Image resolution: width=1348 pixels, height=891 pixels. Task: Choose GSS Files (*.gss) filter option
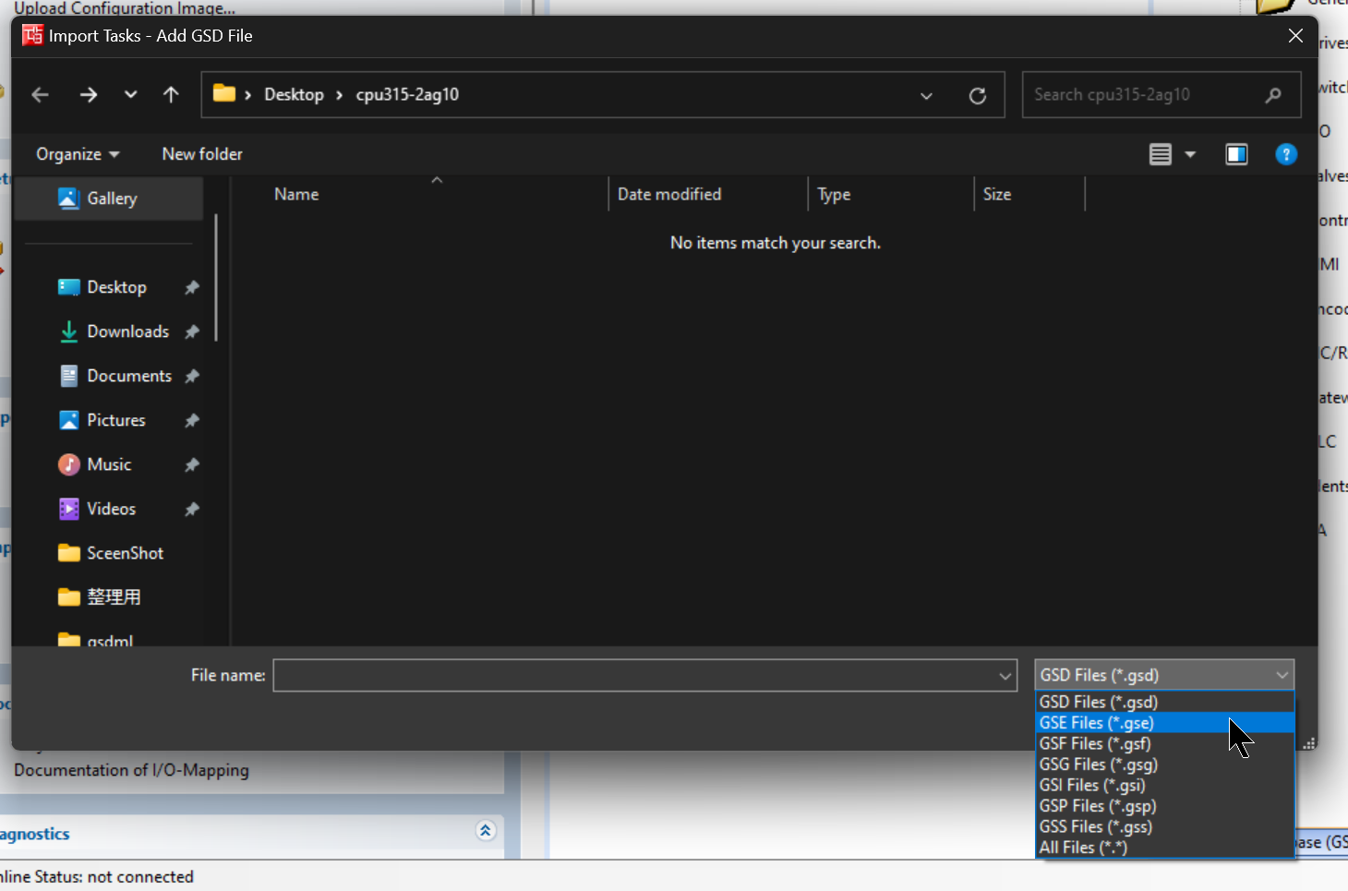click(1165, 827)
